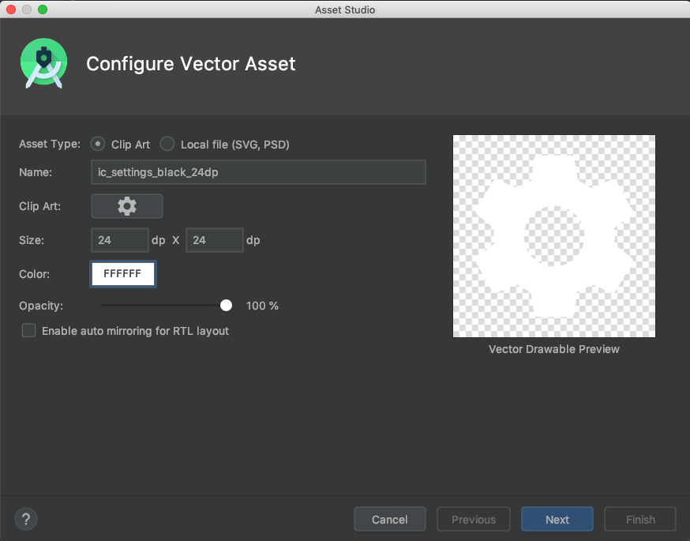Click the Asset Type label
690x541 pixels.
[50, 144]
